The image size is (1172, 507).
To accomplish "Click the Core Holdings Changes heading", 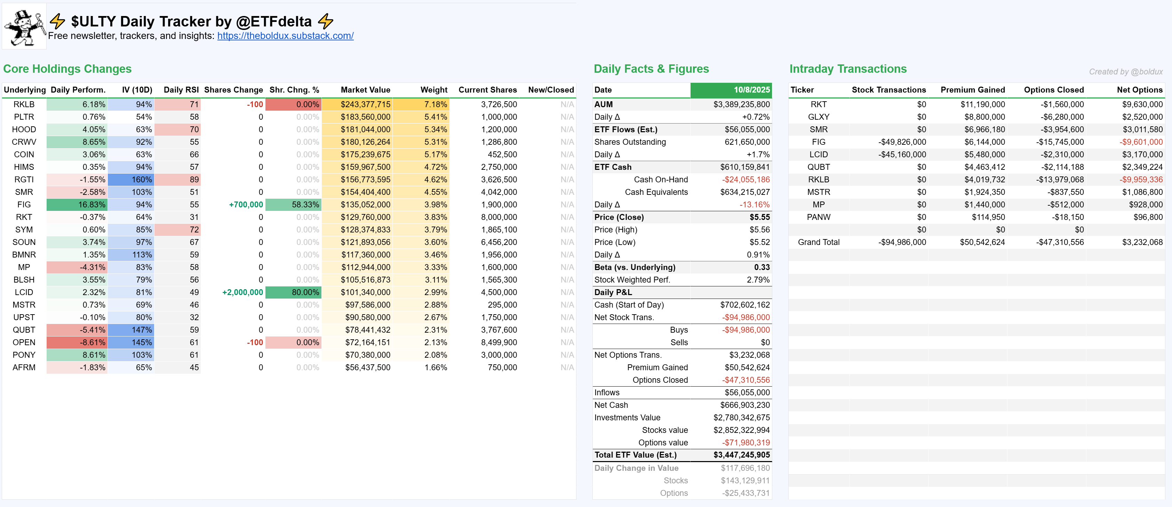I will coord(67,69).
